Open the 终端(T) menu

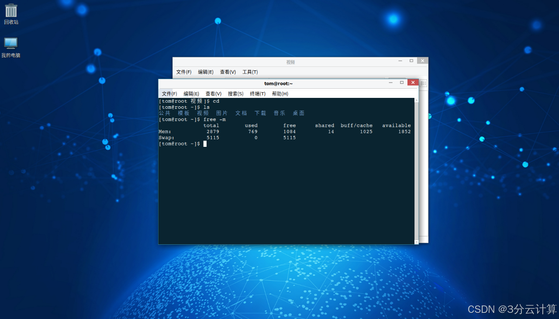[x=258, y=94]
